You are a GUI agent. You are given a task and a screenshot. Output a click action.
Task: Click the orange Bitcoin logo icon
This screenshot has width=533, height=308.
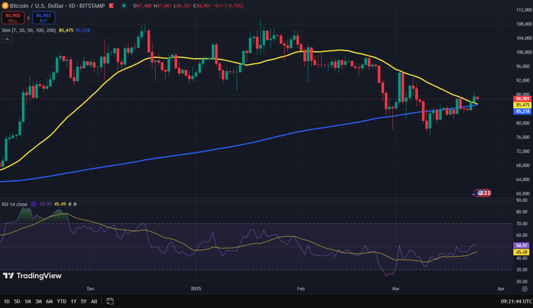5,6
